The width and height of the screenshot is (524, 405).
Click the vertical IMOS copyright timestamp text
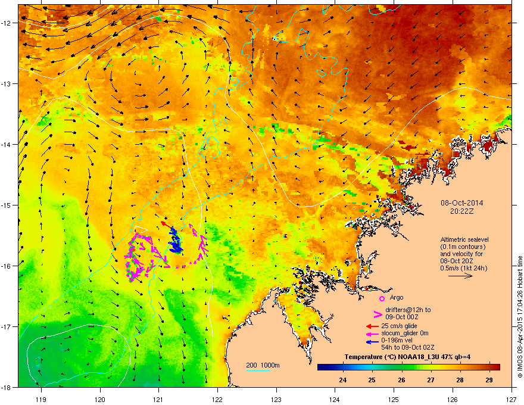coord(520,317)
